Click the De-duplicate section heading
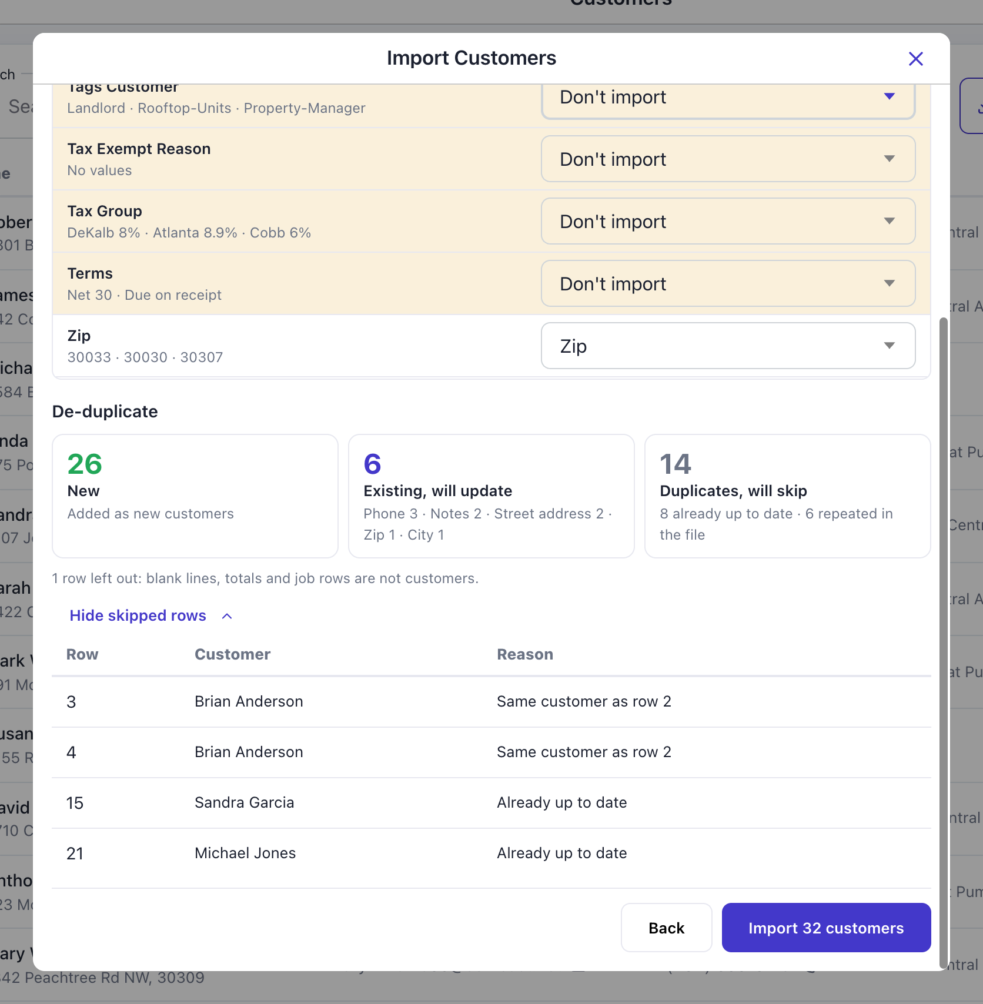The height and width of the screenshot is (1004, 983). (x=105, y=411)
